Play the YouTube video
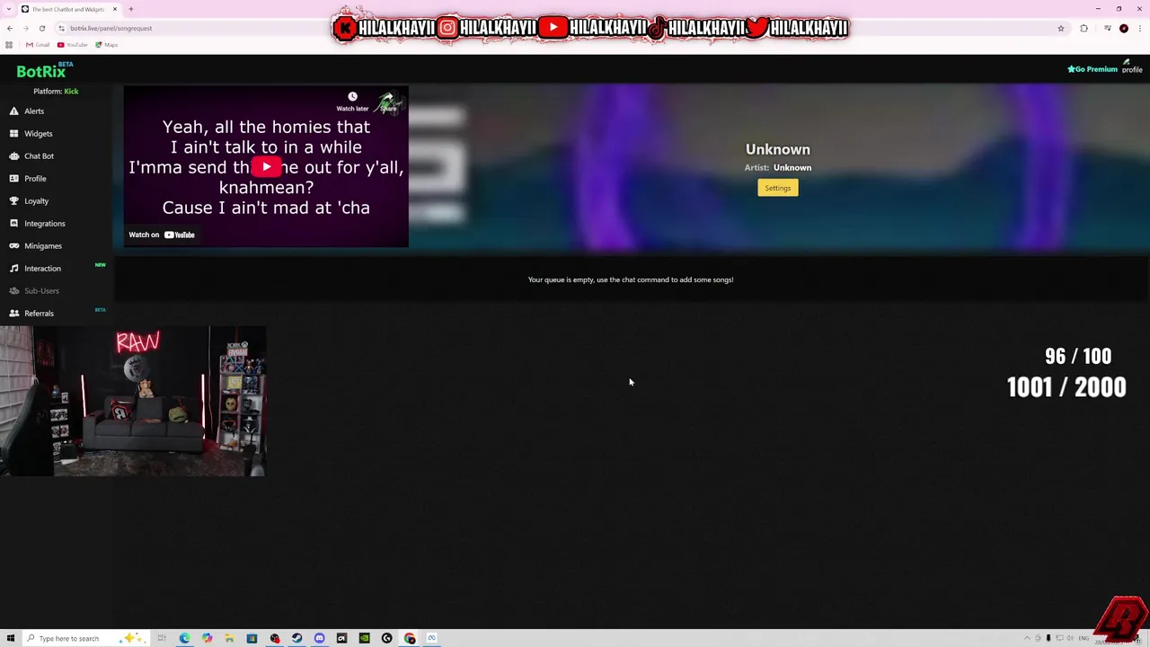 [266, 167]
